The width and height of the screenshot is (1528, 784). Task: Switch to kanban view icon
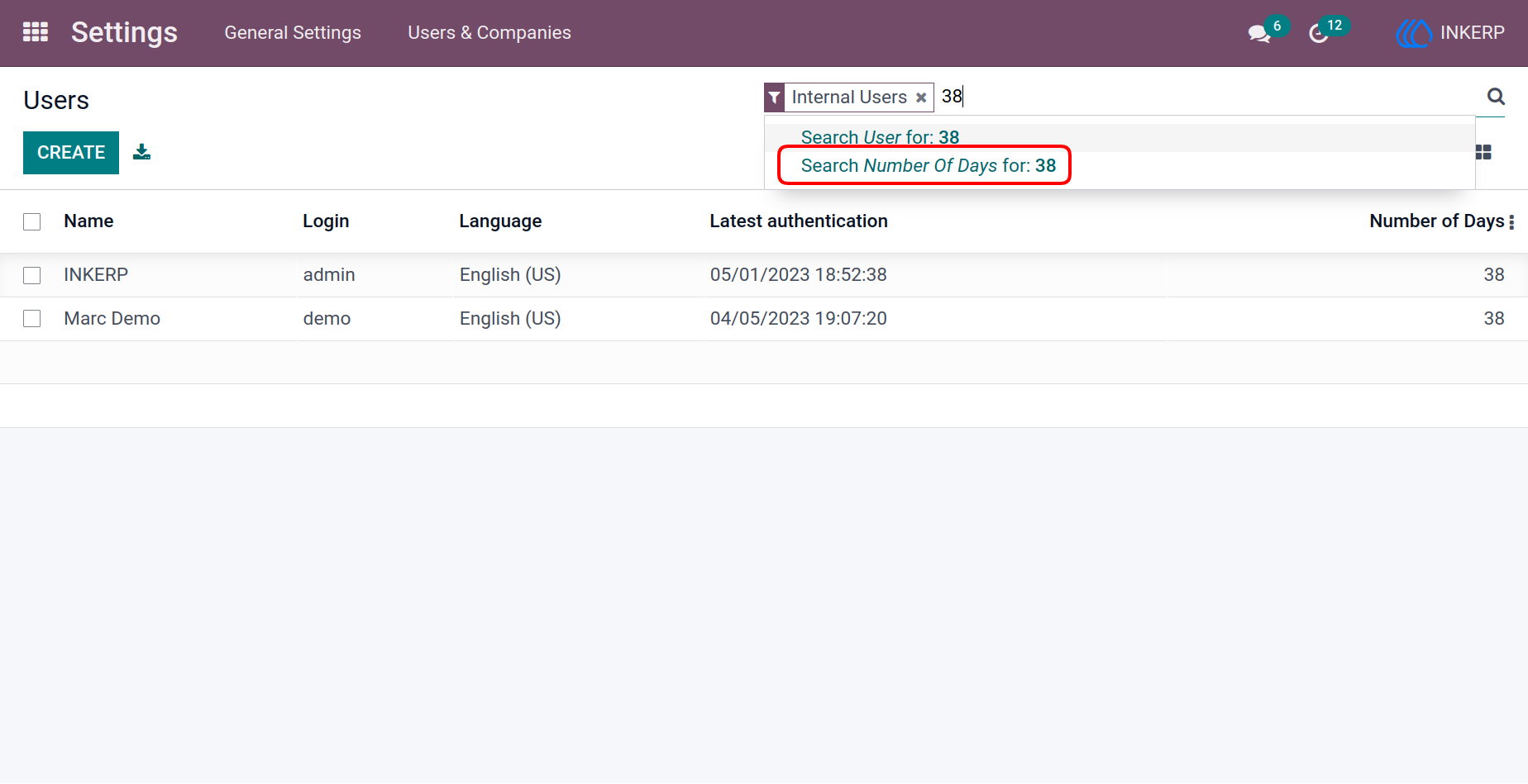click(x=1483, y=152)
